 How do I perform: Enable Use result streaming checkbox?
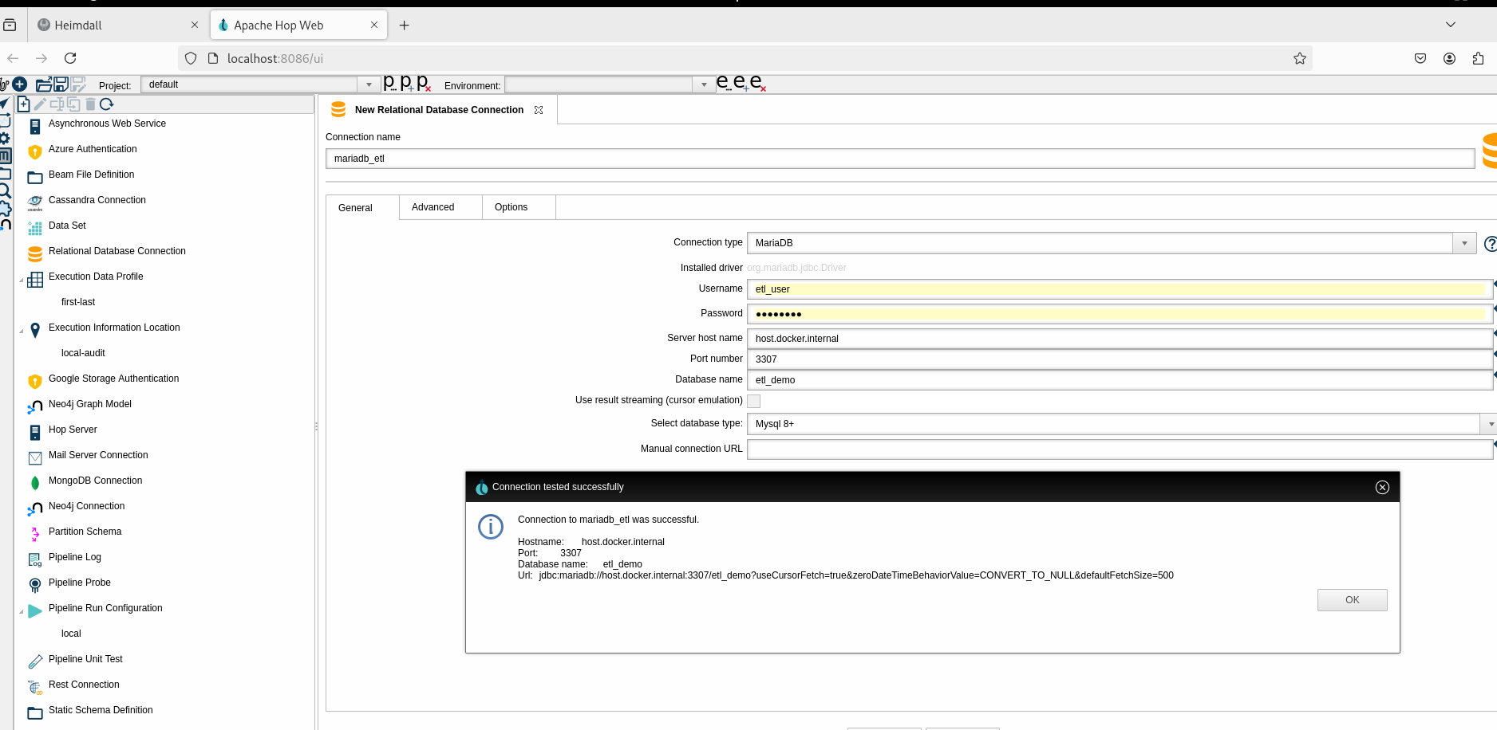pos(753,401)
